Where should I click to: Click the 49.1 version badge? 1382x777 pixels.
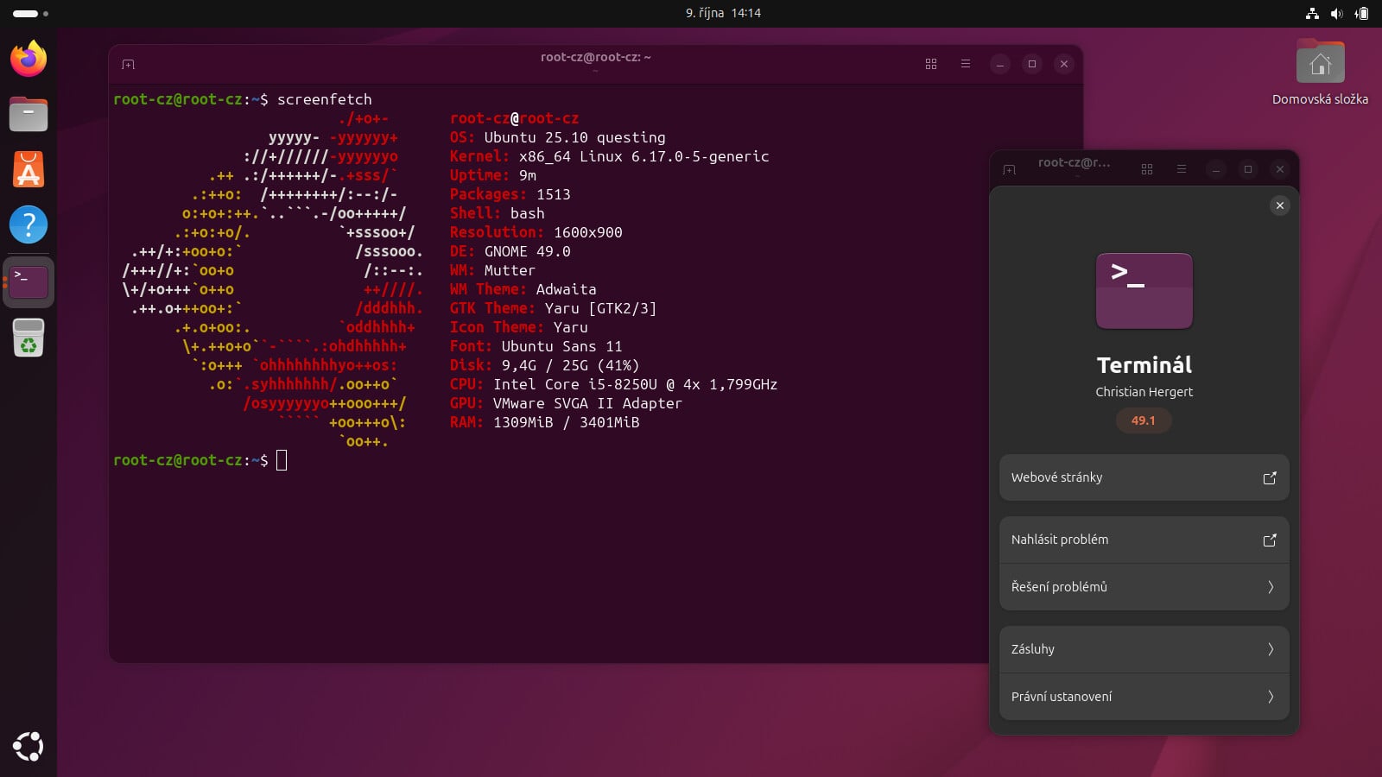(1143, 420)
